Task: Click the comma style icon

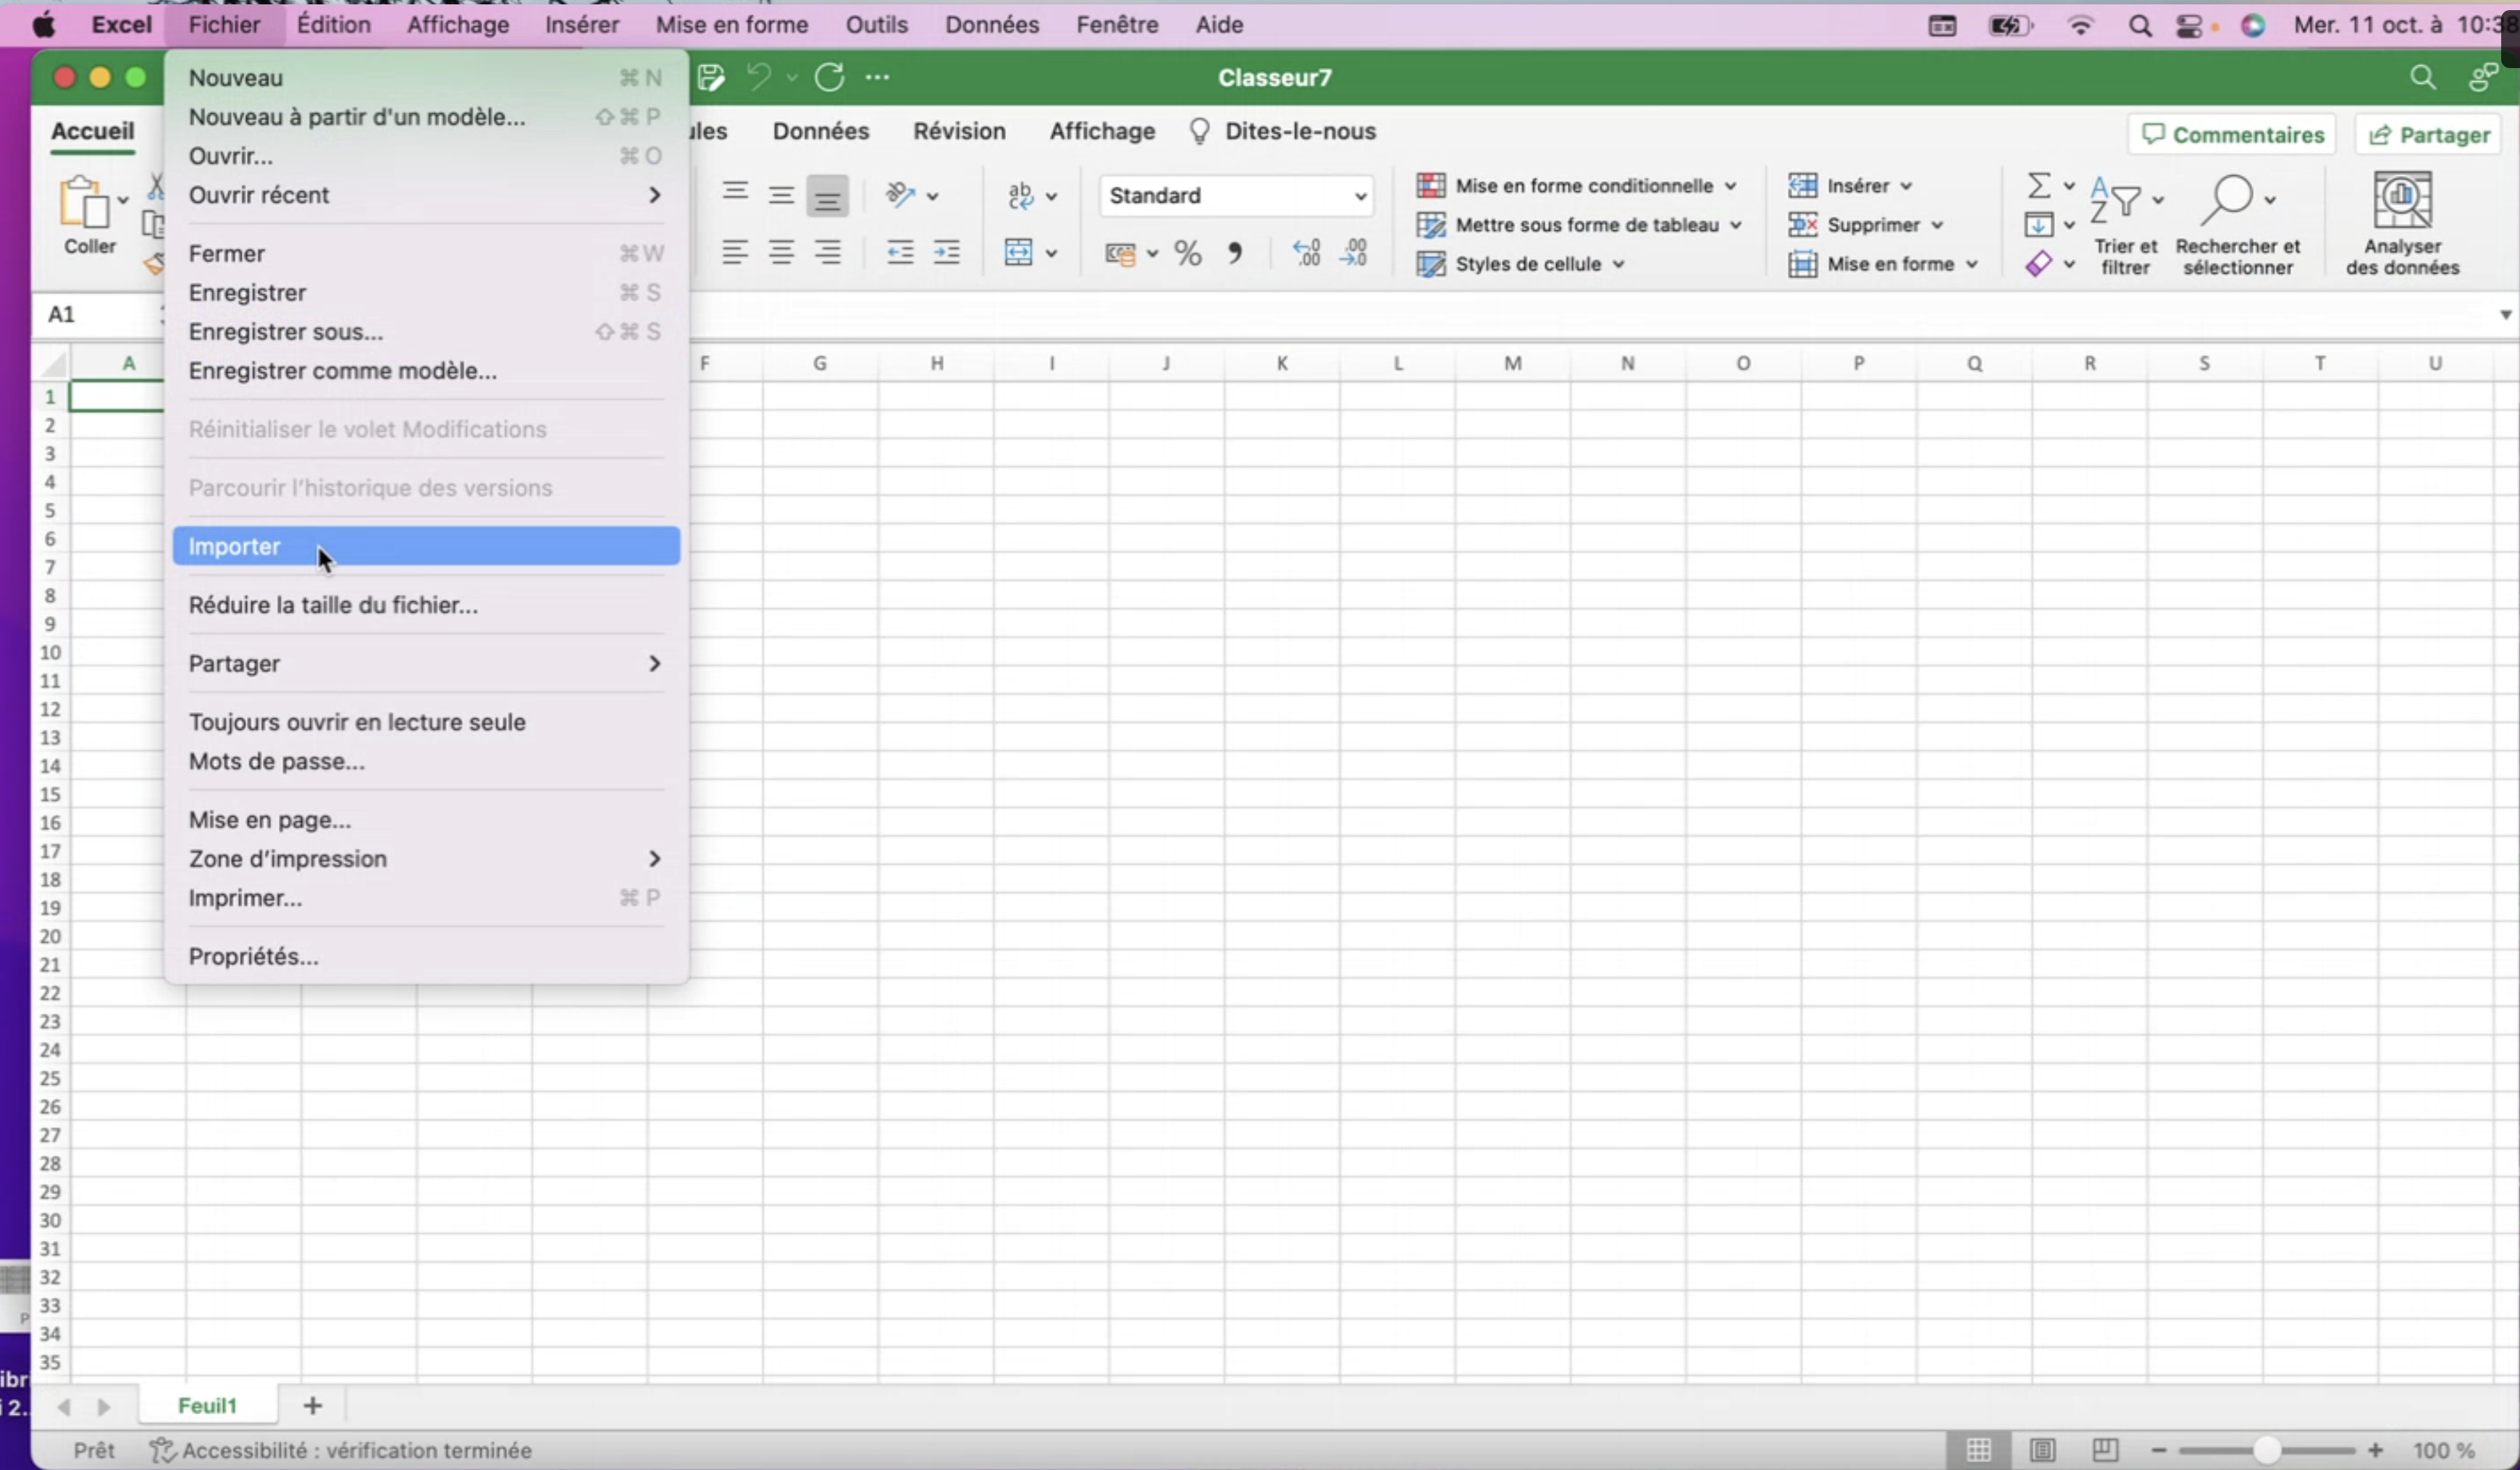Action: point(1236,253)
